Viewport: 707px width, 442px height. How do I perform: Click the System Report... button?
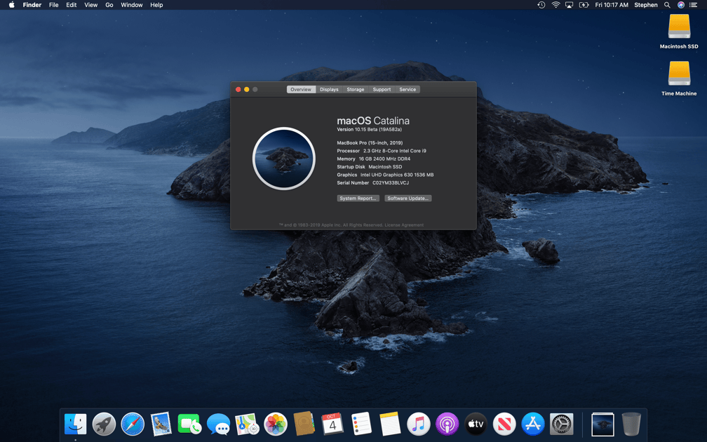click(x=358, y=199)
